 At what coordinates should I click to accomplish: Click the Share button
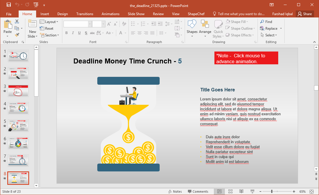tap(305, 14)
